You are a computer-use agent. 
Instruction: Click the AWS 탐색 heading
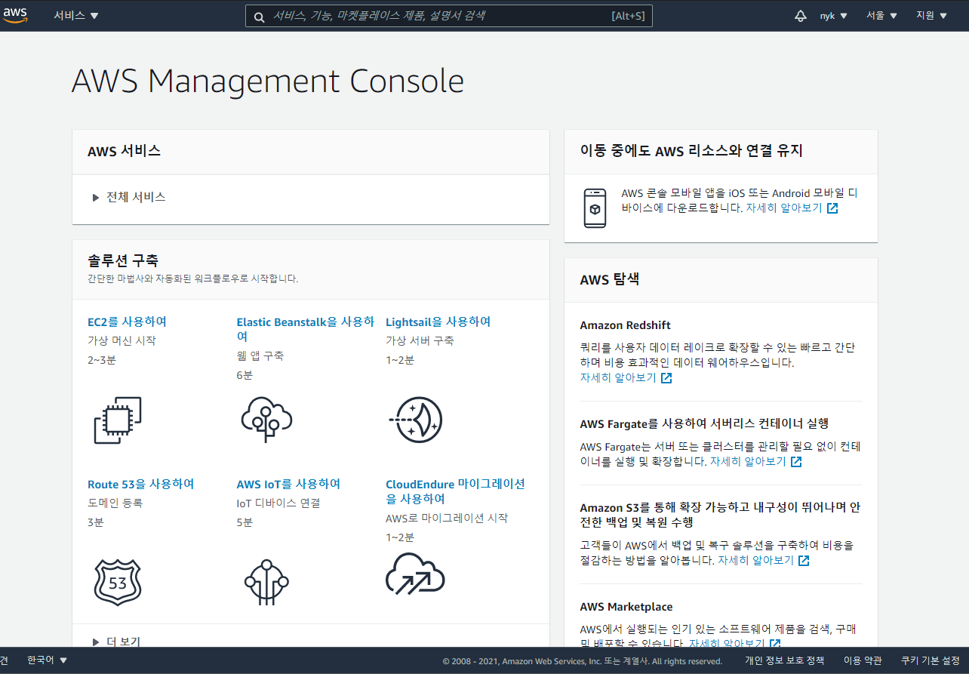pyautogui.click(x=610, y=280)
